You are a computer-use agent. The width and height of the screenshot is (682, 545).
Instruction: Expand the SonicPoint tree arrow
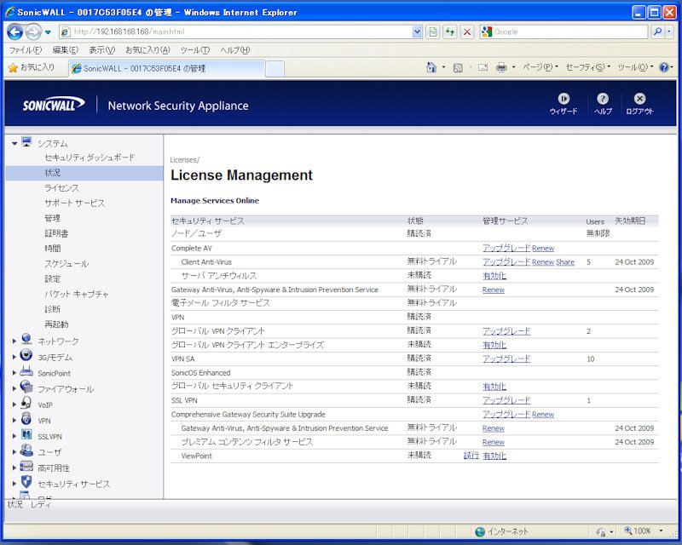pos(14,373)
